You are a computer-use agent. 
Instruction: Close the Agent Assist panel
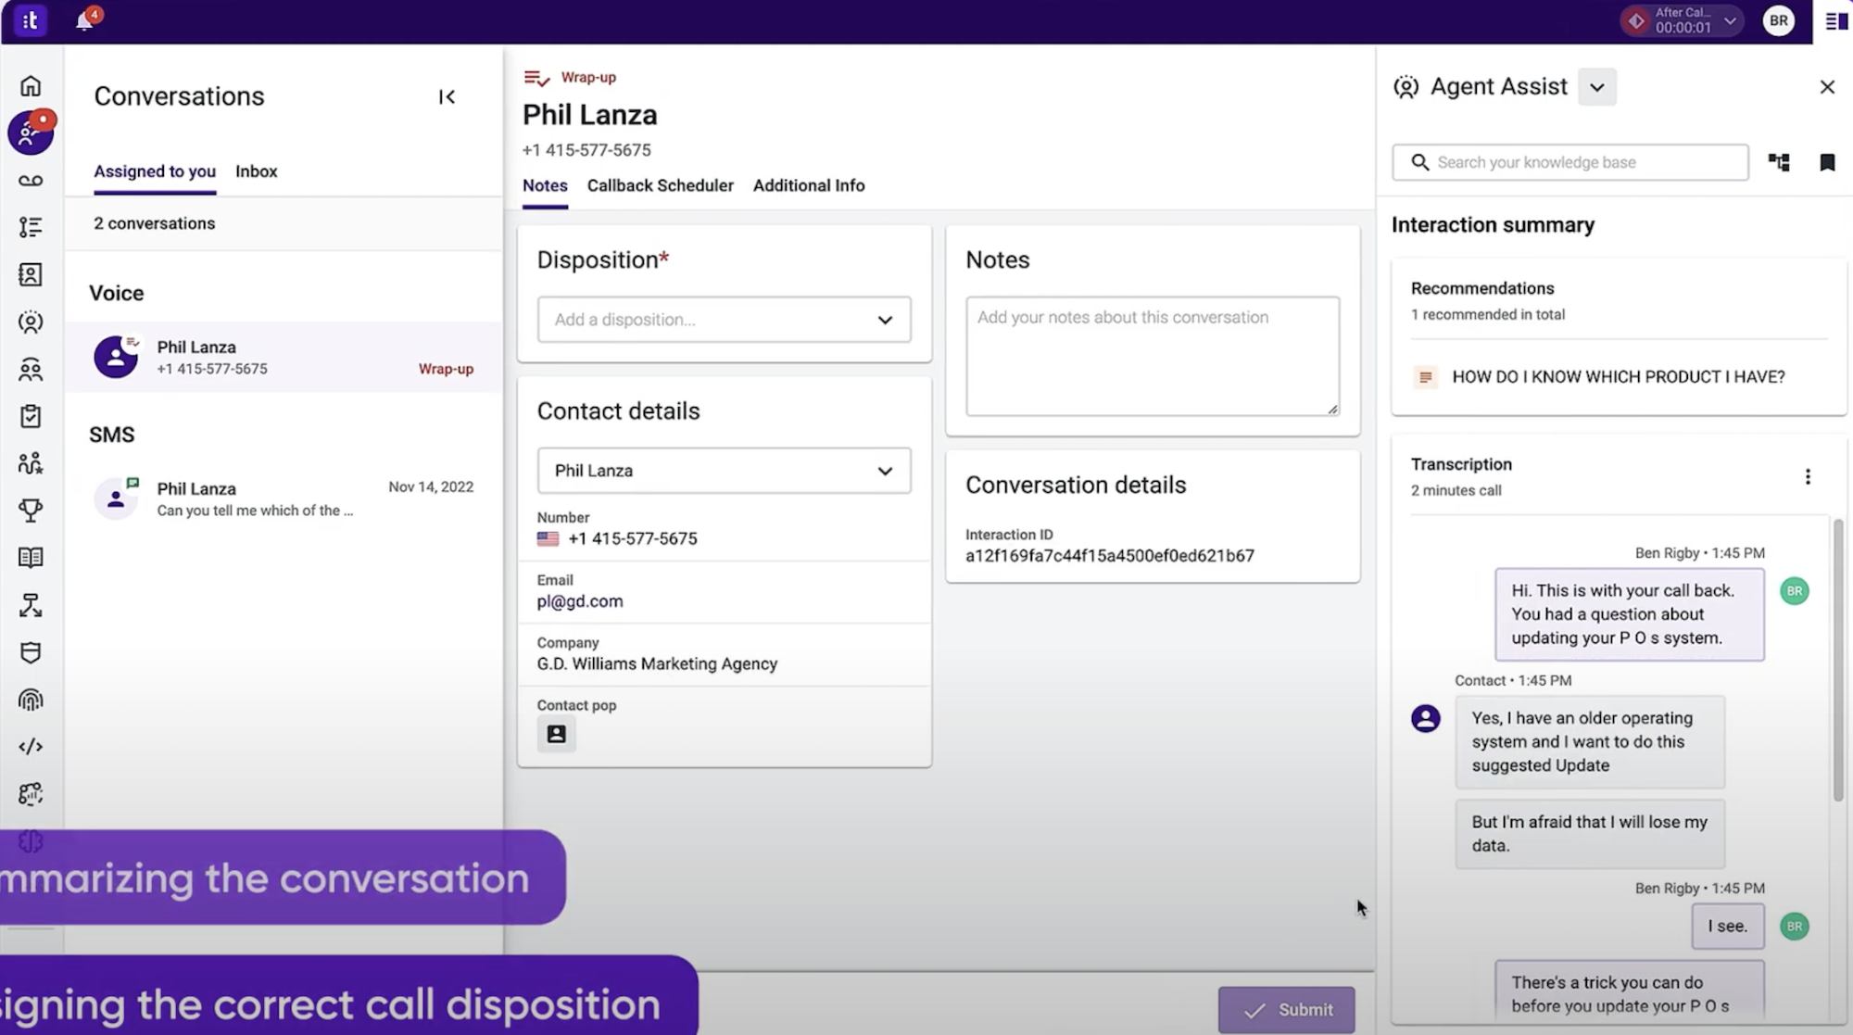tap(1827, 87)
